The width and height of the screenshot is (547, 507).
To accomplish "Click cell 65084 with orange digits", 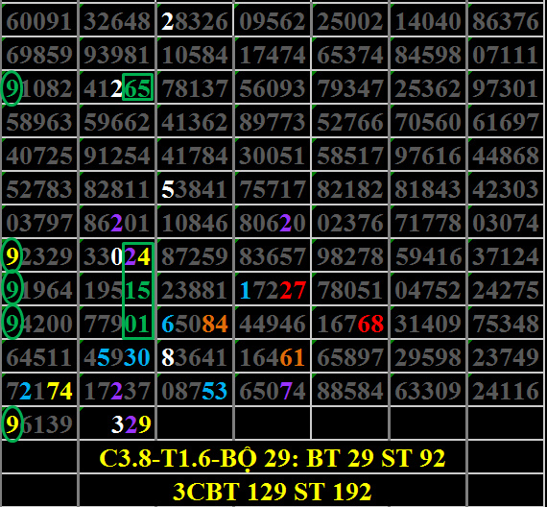I will point(195,323).
